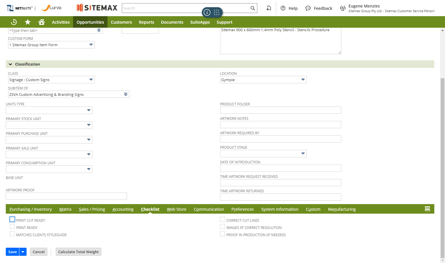The height and width of the screenshot is (263, 445).
Task: Switch to the Preferences subtab
Action: click(x=243, y=209)
